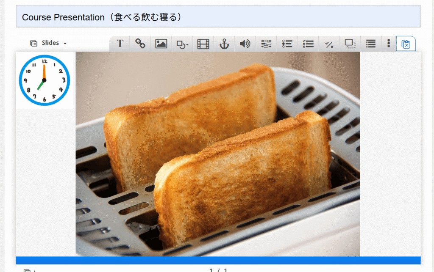Insert a True/False question
Viewport: 434px width, 272px height.
click(x=329, y=44)
